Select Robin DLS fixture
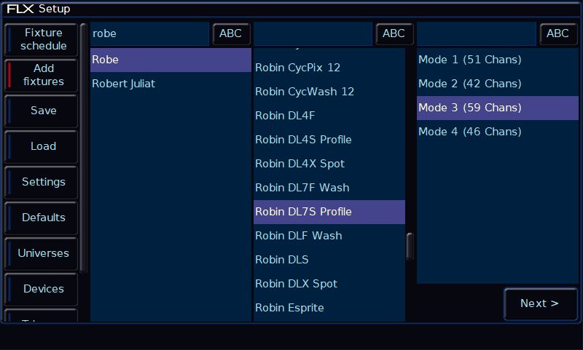583x350 pixels. pos(329,260)
